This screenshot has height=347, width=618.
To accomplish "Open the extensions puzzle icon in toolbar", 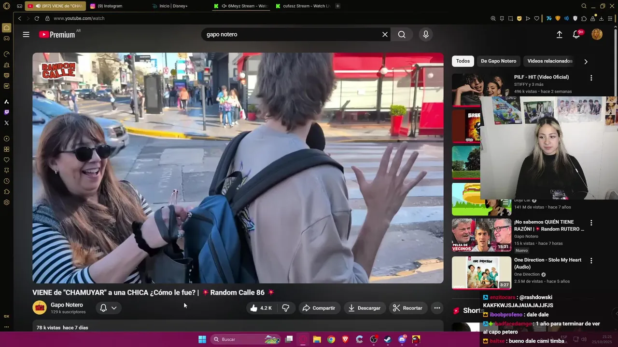I will click(584, 18).
